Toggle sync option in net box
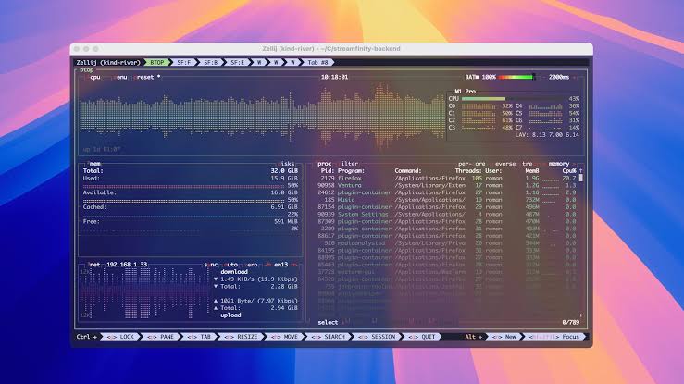This screenshot has height=384, width=684. (x=211, y=265)
